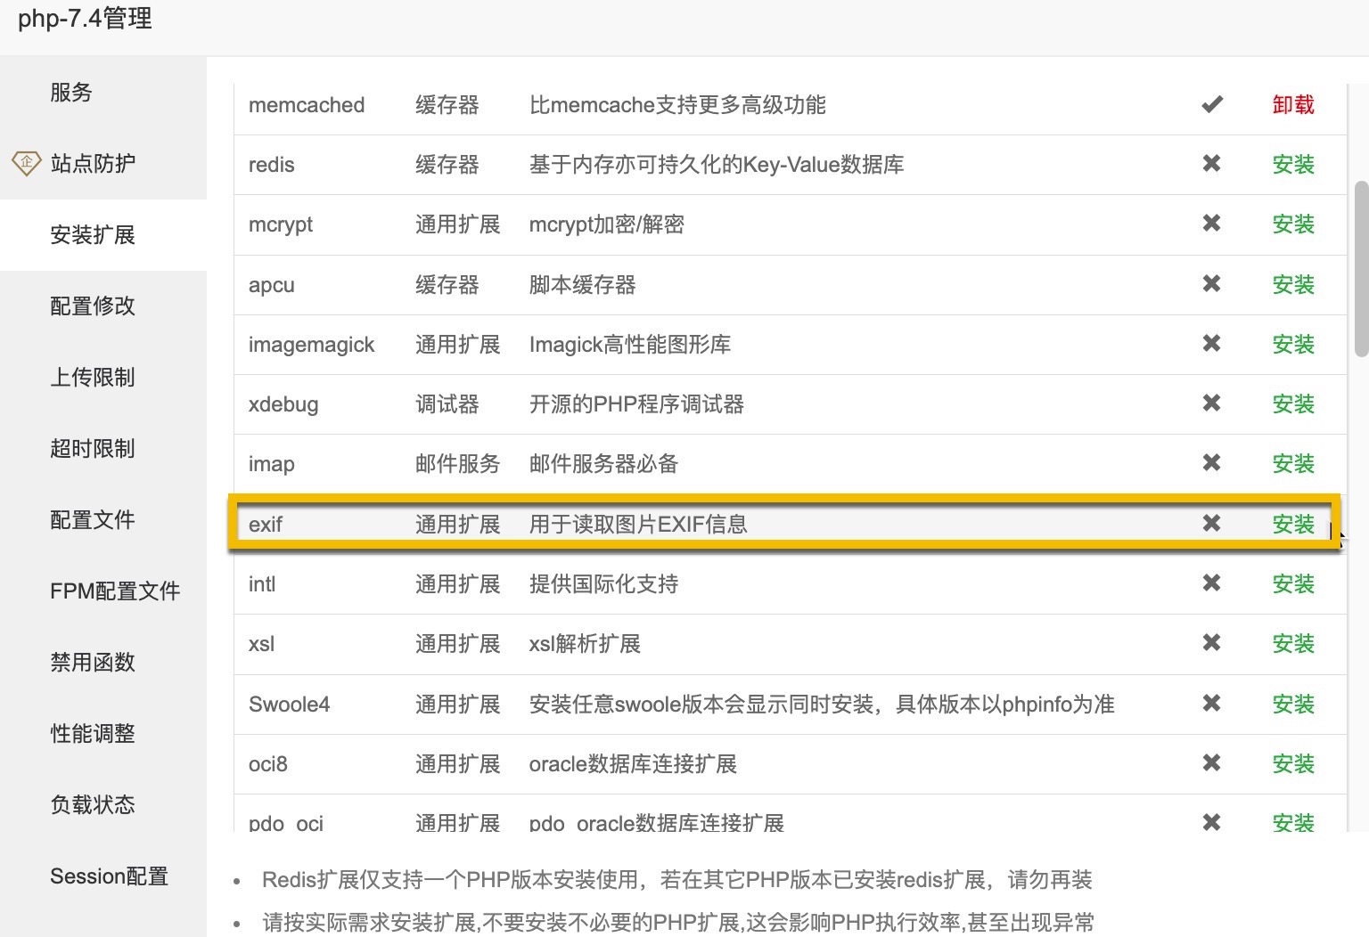Click the enterprise diamond icon beside 站点防护
The width and height of the screenshot is (1369, 937).
[x=26, y=162]
